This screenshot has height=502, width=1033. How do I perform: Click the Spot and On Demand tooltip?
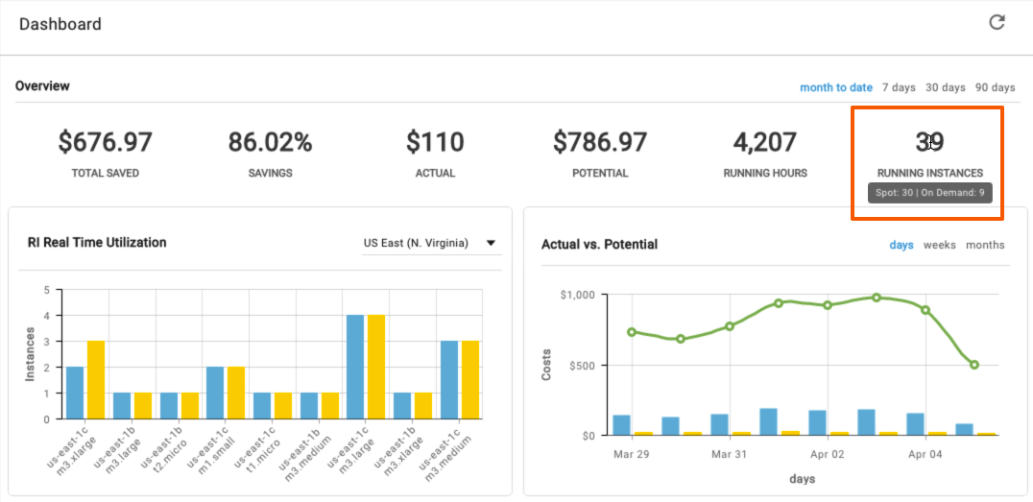tap(929, 193)
